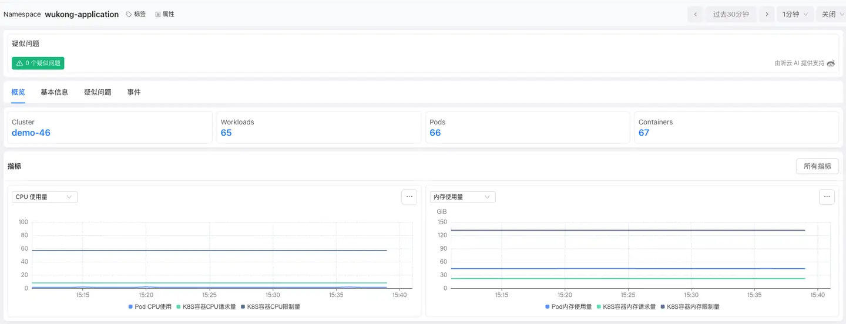Toggle K8S容器内存限制量 legend series

pyautogui.click(x=690, y=306)
